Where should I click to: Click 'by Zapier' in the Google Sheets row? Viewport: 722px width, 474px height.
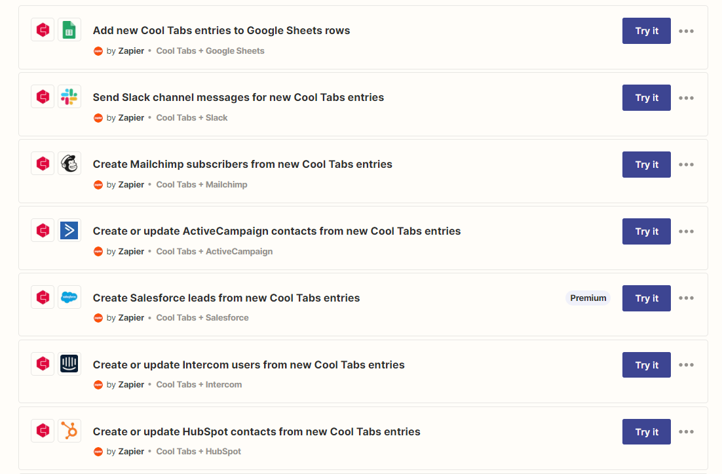point(125,50)
